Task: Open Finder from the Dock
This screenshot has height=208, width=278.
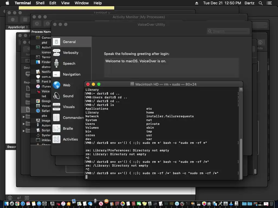Action: (x=7, y=204)
